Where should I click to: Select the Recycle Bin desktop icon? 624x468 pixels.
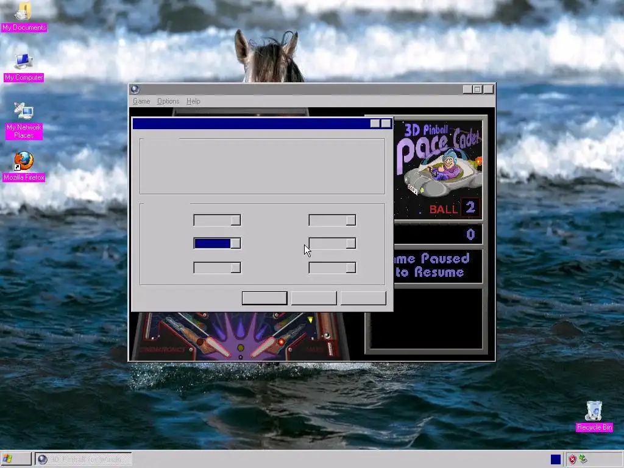pyautogui.click(x=594, y=416)
